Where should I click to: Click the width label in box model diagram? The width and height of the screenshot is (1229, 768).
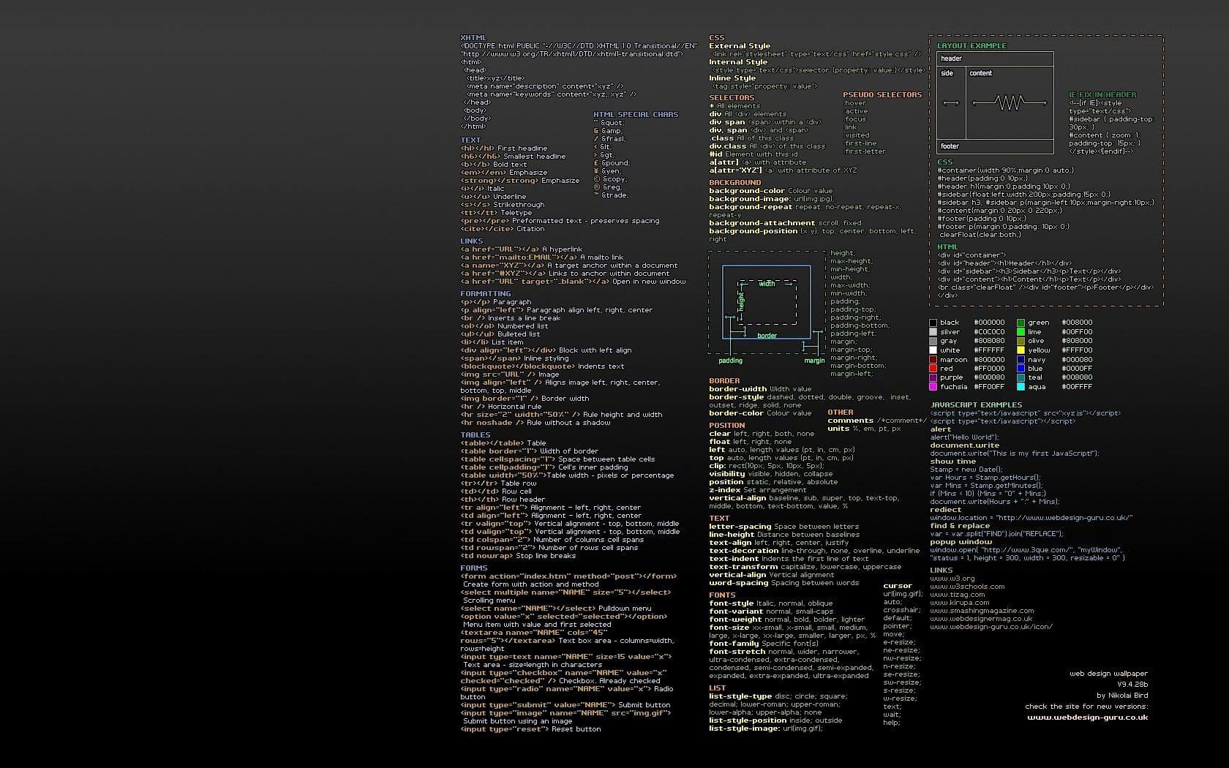767,284
